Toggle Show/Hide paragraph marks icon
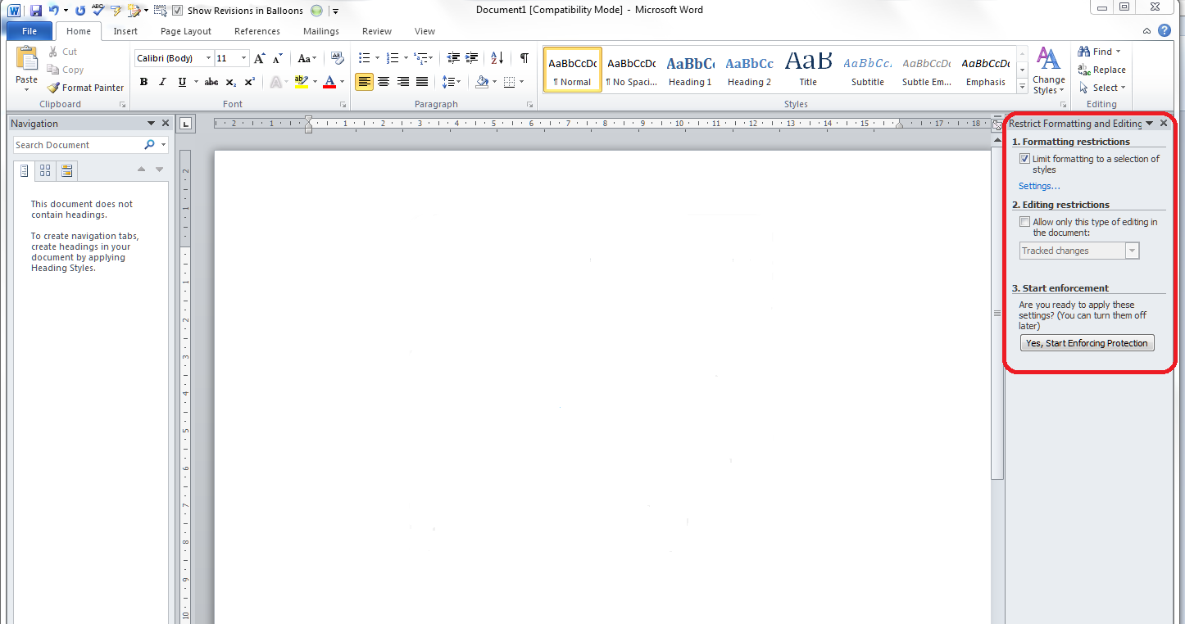 coord(524,58)
